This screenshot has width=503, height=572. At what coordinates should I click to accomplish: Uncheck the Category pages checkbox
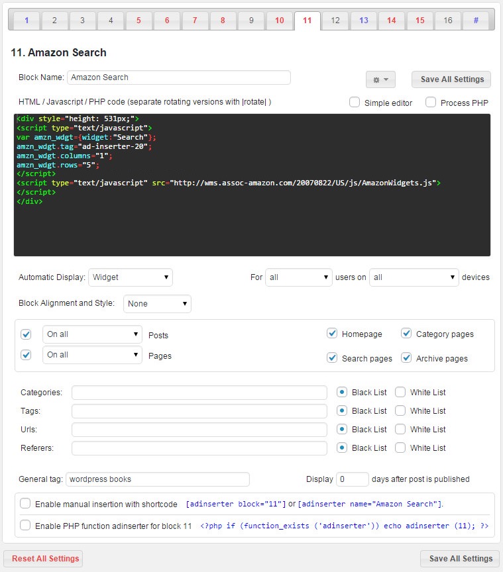(406, 333)
